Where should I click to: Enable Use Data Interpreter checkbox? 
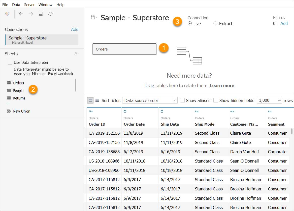tap(10, 62)
